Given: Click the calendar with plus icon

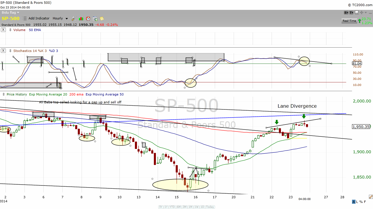Looking at the screenshot, I should [x=95, y=19].
